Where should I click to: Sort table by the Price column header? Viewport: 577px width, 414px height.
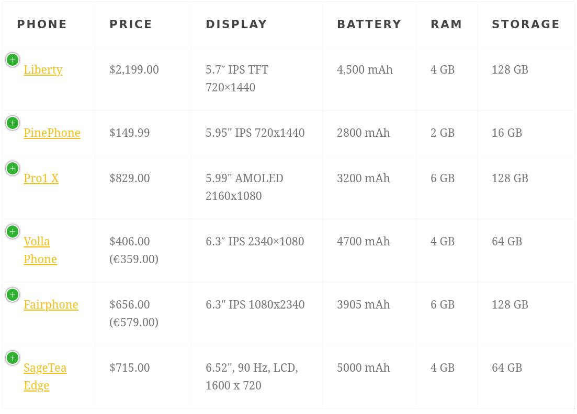131,25
